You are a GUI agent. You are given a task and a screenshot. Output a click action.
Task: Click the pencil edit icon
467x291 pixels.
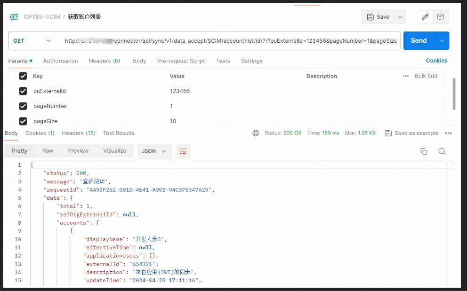(425, 17)
